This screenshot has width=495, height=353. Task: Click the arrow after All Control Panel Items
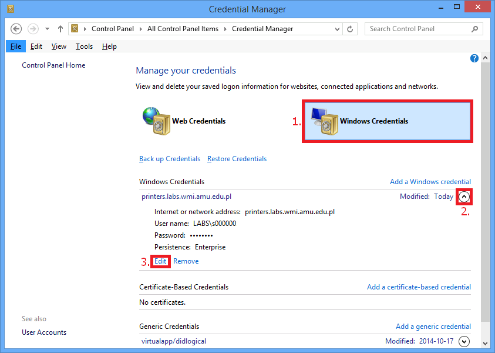pyautogui.click(x=225, y=29)
